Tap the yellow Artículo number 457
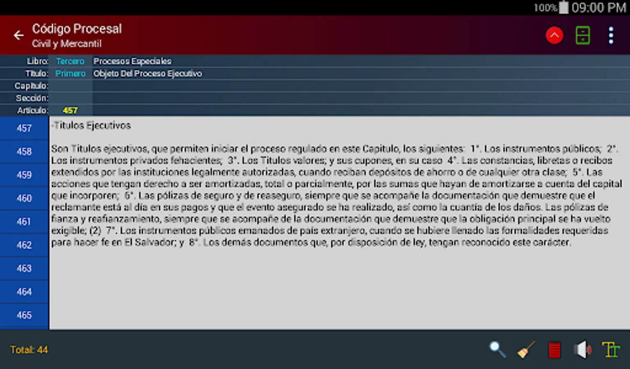 (70, 110)
